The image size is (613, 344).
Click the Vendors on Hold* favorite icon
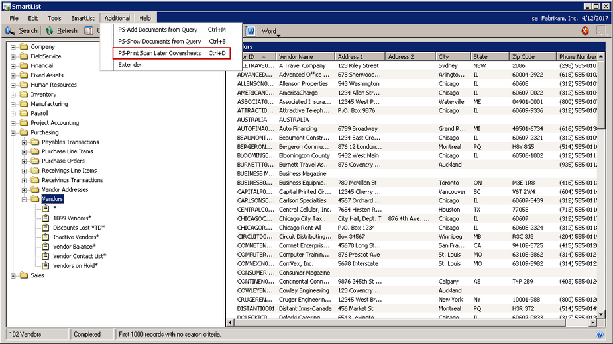[x=46, y=265]
